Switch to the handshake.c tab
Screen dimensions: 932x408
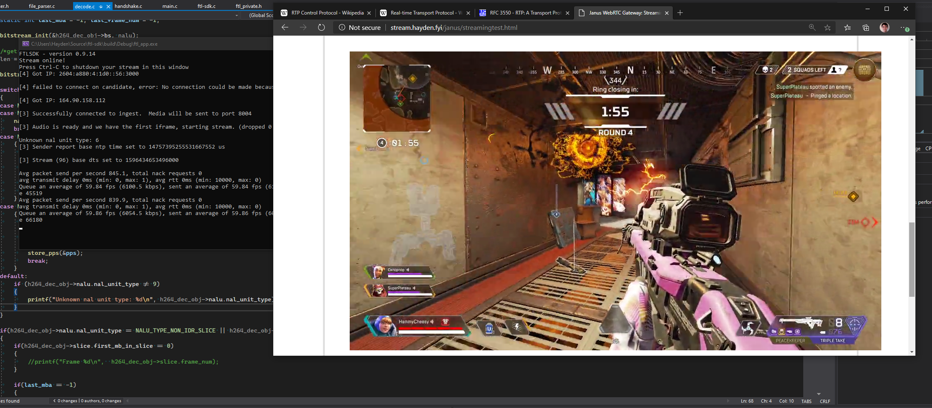point(129,6)
